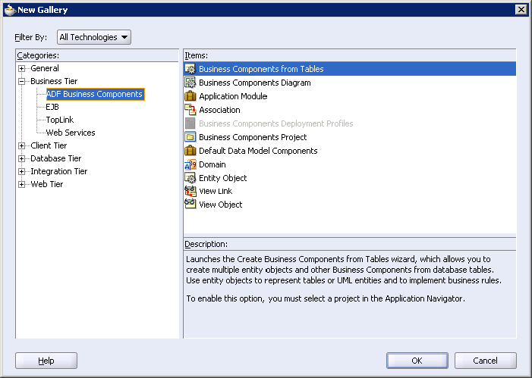Click the Default Data Model Components icon

pyautogui.click(x=190, y=151)
